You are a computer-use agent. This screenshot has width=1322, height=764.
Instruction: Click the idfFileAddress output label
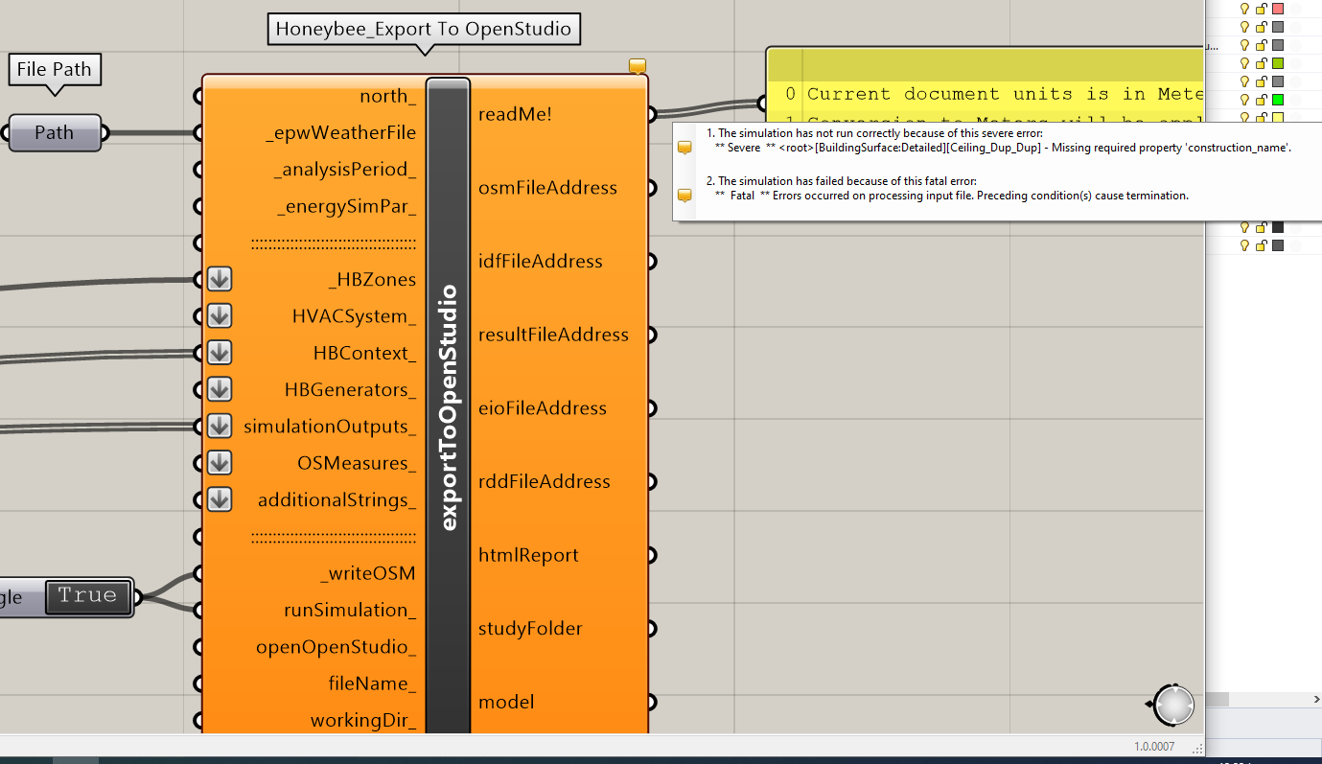(x=541, y=261)
